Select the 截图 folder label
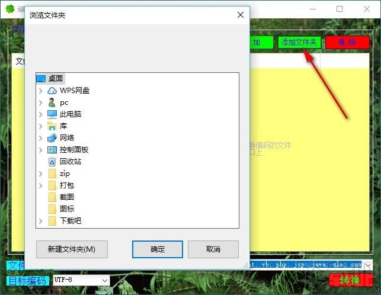 pyautogui.click(x=67, y=197)
